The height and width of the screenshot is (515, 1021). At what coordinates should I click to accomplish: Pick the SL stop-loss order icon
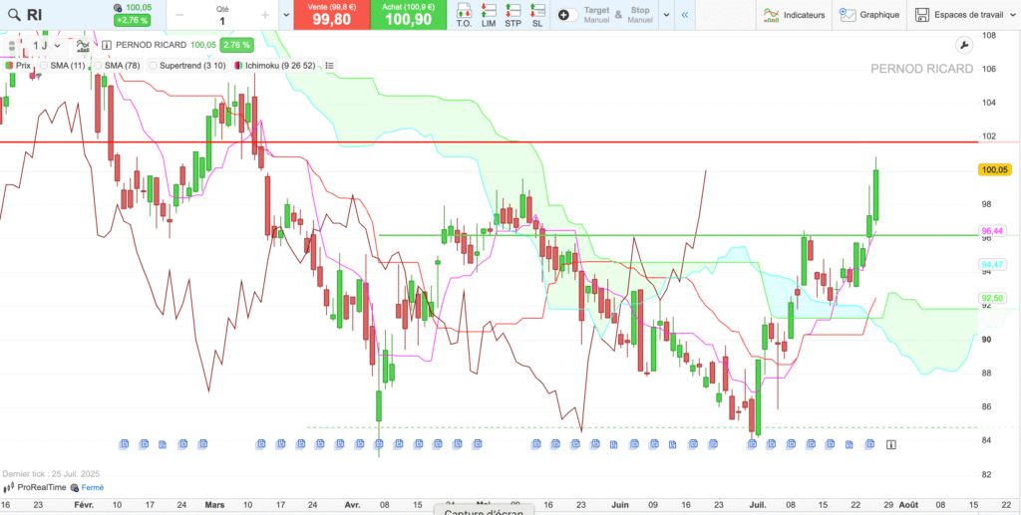(537, 15)
